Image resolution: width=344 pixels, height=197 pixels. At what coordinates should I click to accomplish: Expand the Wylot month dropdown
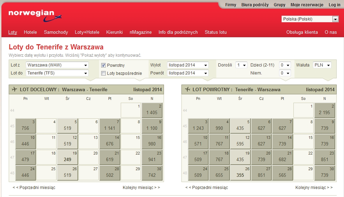pyautogui.click(x=188, y=65)
